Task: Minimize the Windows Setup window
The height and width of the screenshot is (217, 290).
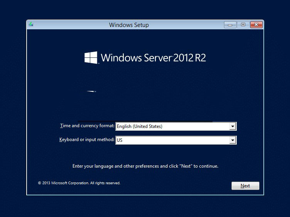Action: [x=230, y=25]
